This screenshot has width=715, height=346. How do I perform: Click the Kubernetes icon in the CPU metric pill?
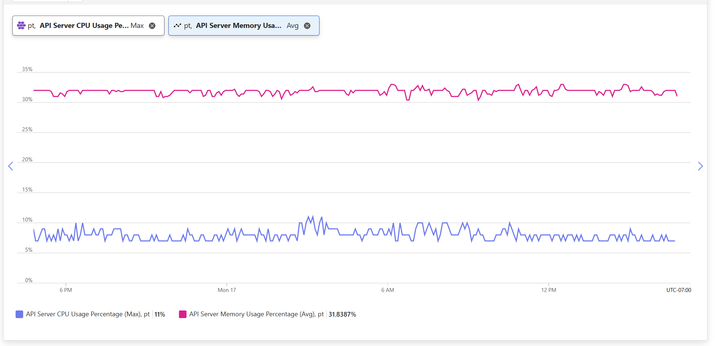tap(21, 25)
